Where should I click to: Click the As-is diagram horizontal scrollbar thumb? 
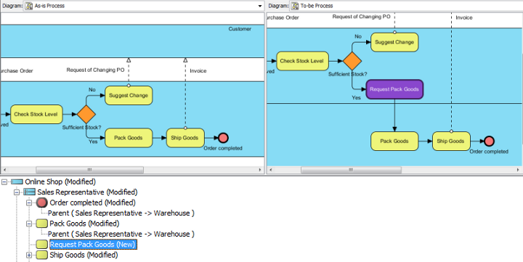tap(89, 170)
